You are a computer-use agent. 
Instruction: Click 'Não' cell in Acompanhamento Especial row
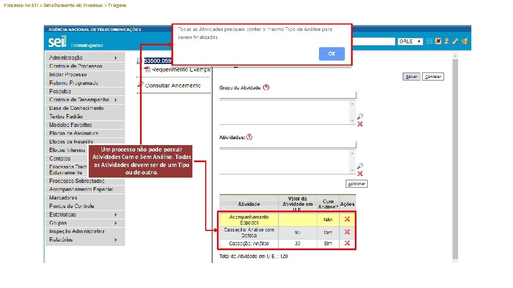pyautogui.click(x=328, y=220)
